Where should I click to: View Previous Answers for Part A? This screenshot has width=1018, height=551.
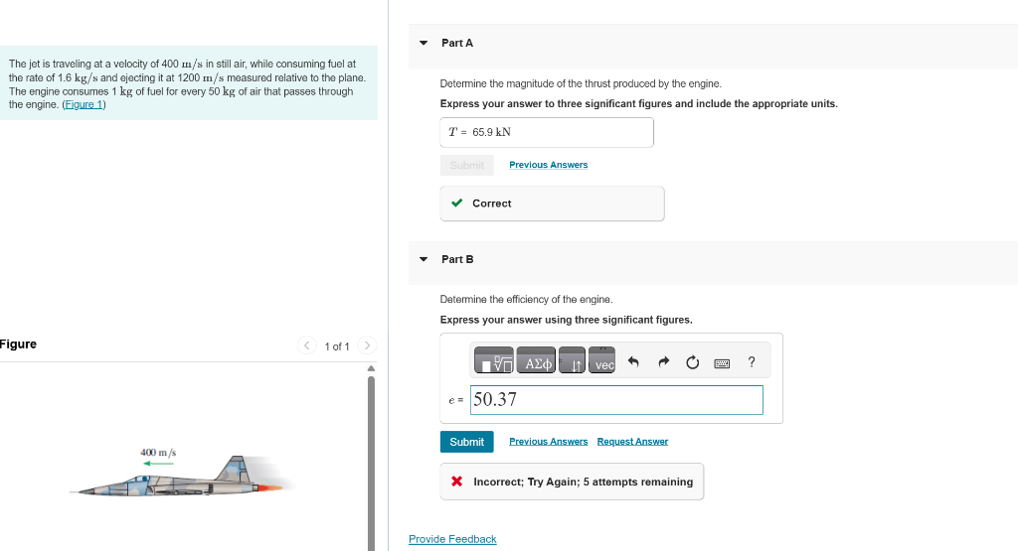tap(549, 165)
